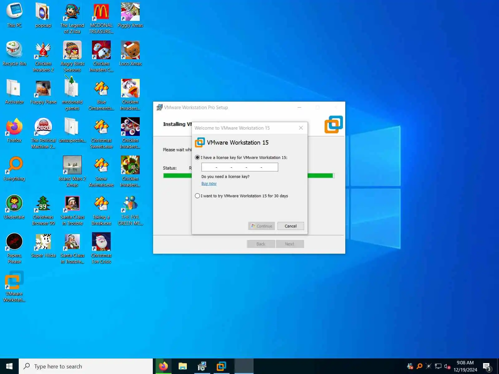
Task: Select the This PC desktop icon
Action: click(14, 16)
